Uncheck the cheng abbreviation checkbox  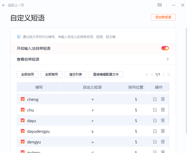point(23,99)
